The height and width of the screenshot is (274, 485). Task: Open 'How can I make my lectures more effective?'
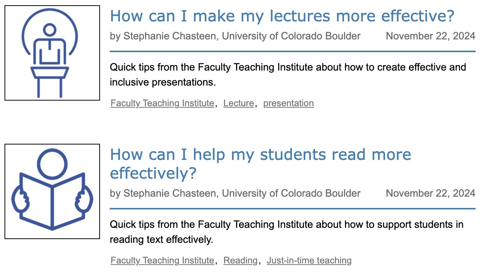tap(282, 16)
